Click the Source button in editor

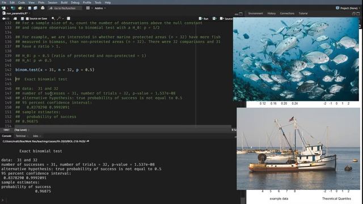[x=226, y=19]
